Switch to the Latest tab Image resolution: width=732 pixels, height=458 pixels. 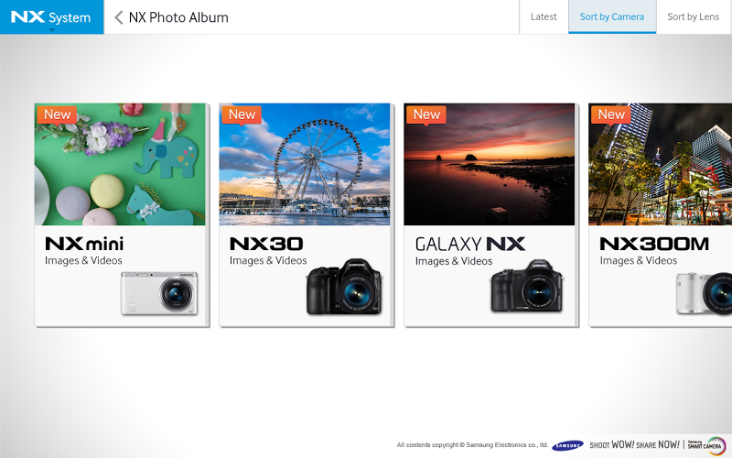544,16
